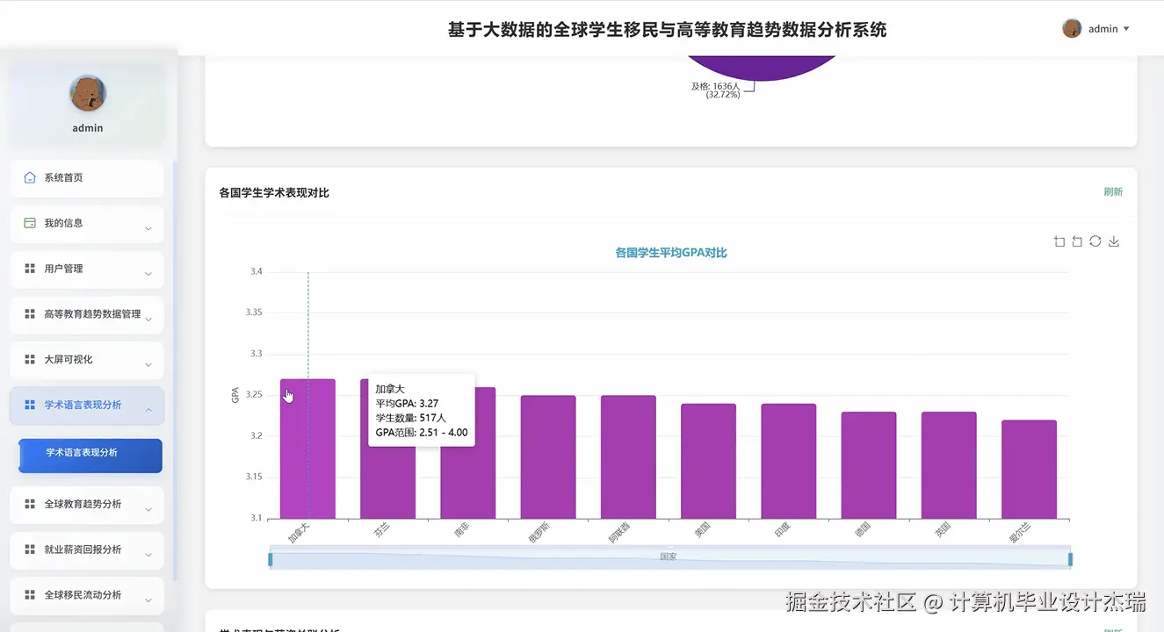This screenshot has width=1164, height=632.
Task: Expand 全球教育趋势分析 using its chevron
Action: (148, 509)
